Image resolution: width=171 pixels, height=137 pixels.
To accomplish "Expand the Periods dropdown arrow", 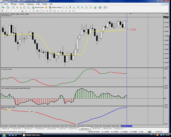I will 102,7.
